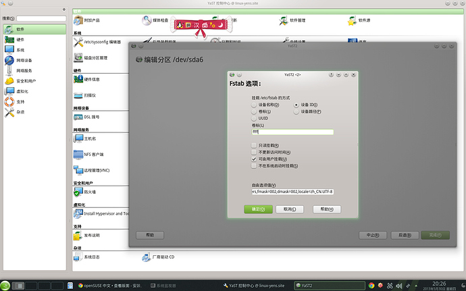Click the question-mark help icon in the Fstab title bar
The image size is (466, 291).
[331, 75]
